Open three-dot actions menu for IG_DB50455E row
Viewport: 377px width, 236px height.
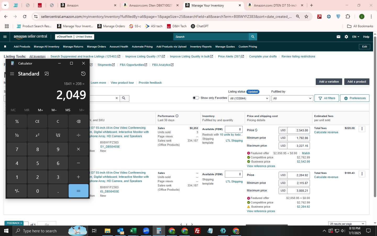(362, 174)
